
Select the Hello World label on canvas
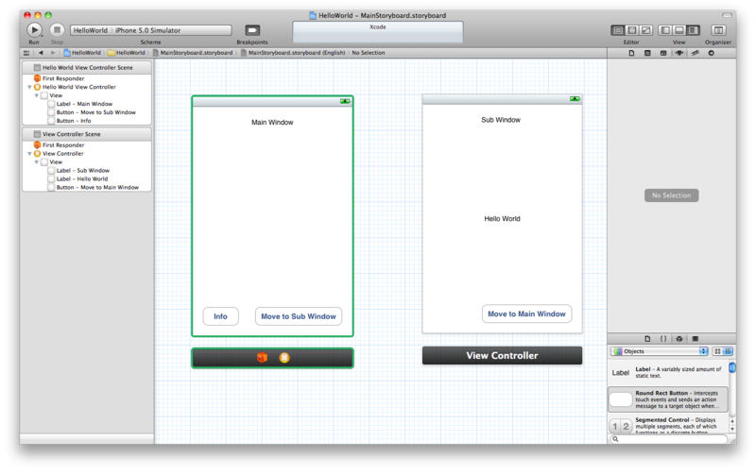(x=503, y=219)
